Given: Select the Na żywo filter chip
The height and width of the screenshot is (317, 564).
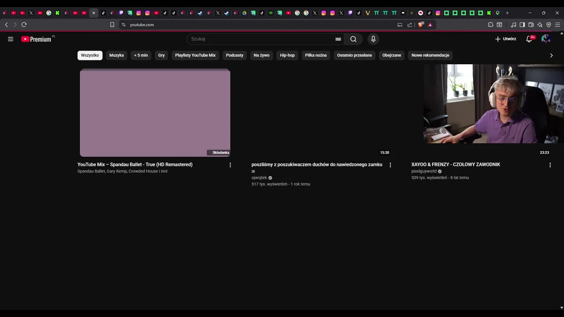Looking at the screenshot, I should pyautogui.click(x=261, y=55).
